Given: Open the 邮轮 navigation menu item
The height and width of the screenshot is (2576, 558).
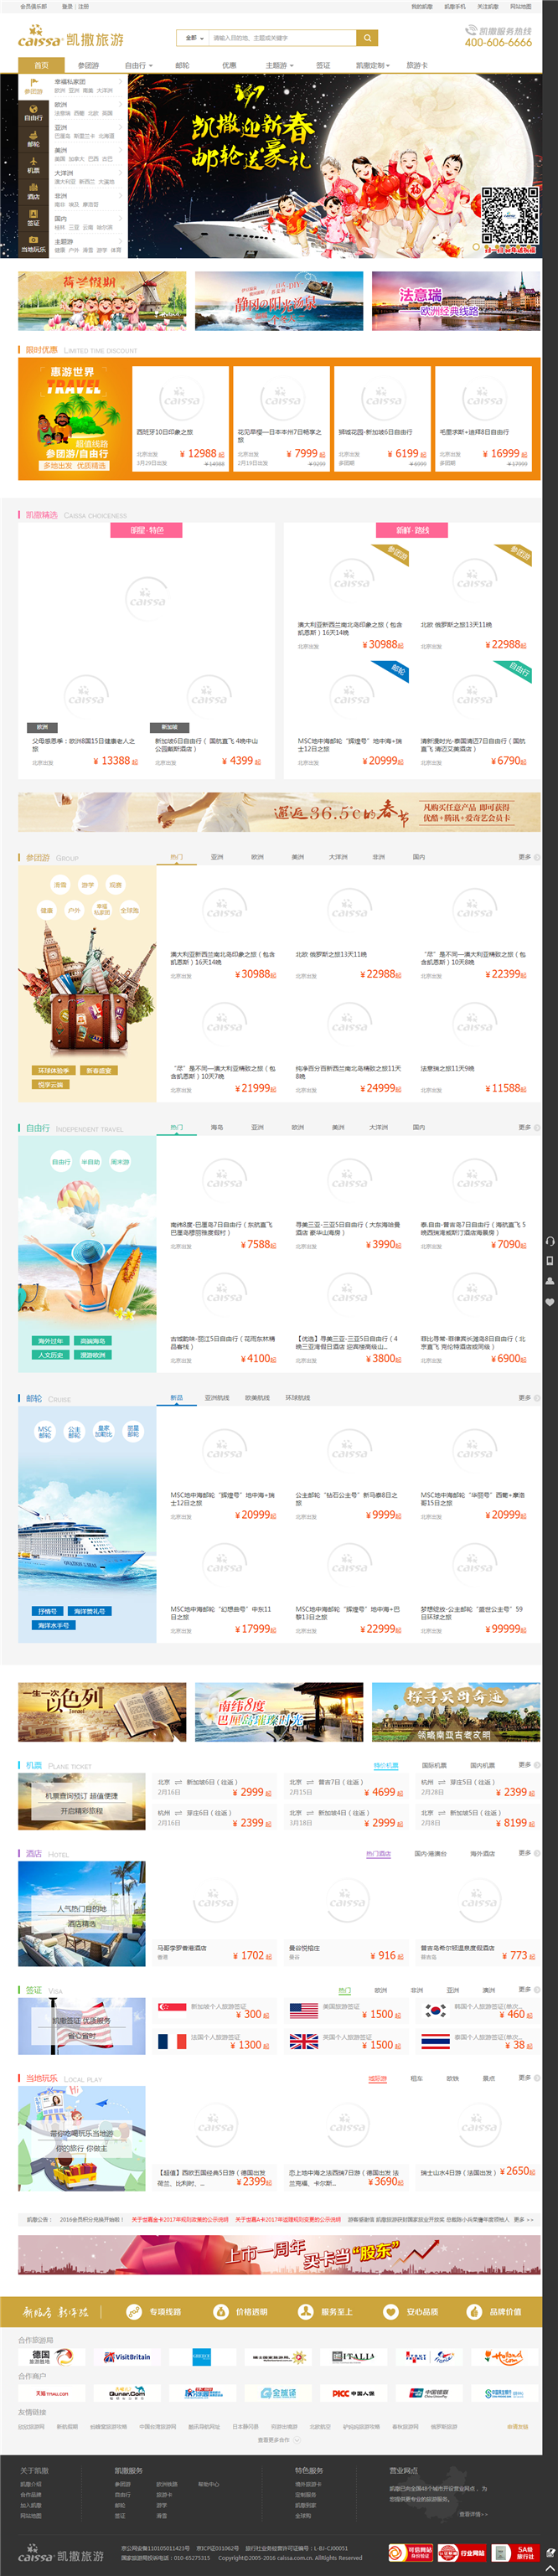Looking at the screenshot, I should [x=182, y=65].
